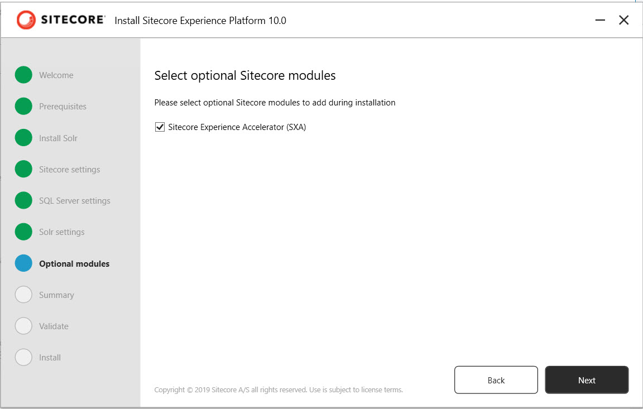Click the Solr settings step circle

click(23, 232)
